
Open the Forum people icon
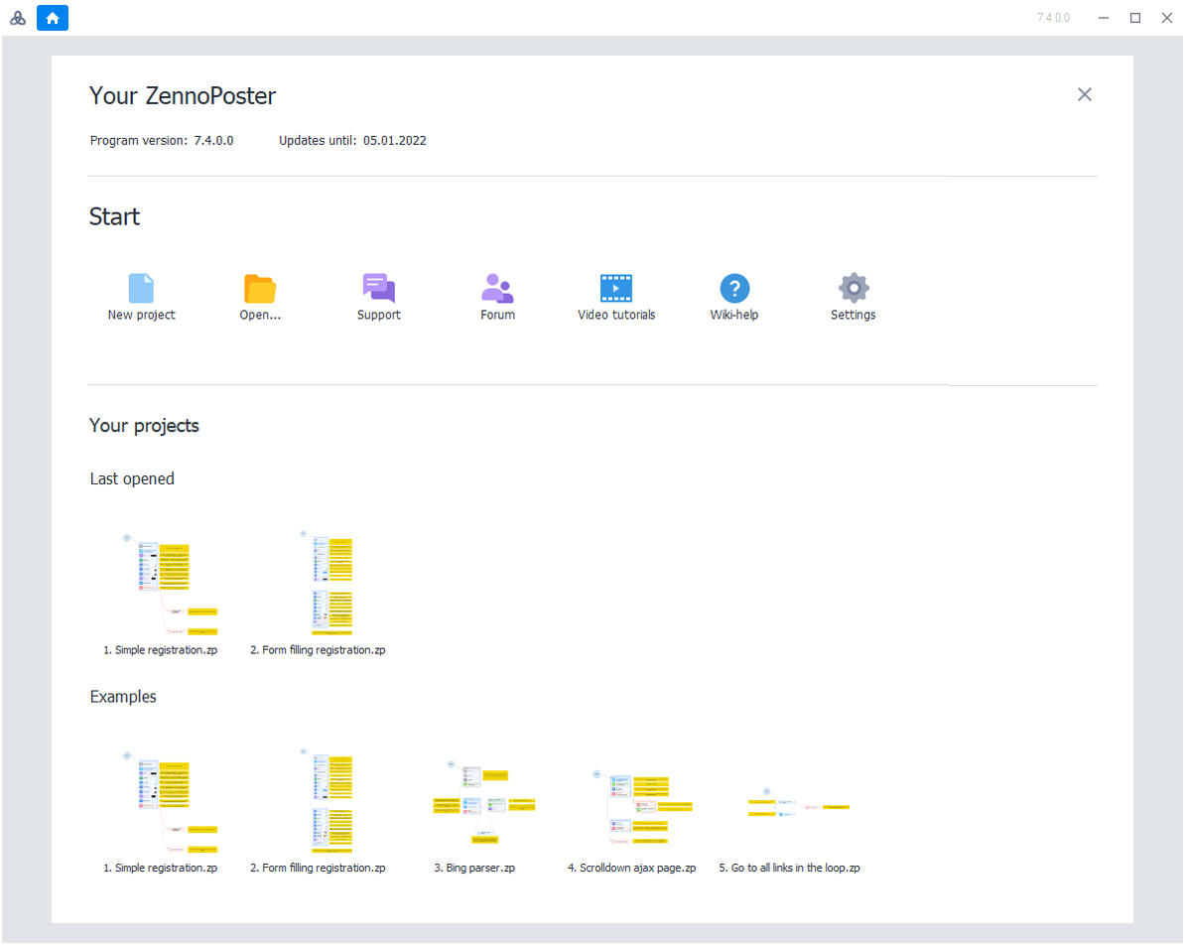point(497,289)
